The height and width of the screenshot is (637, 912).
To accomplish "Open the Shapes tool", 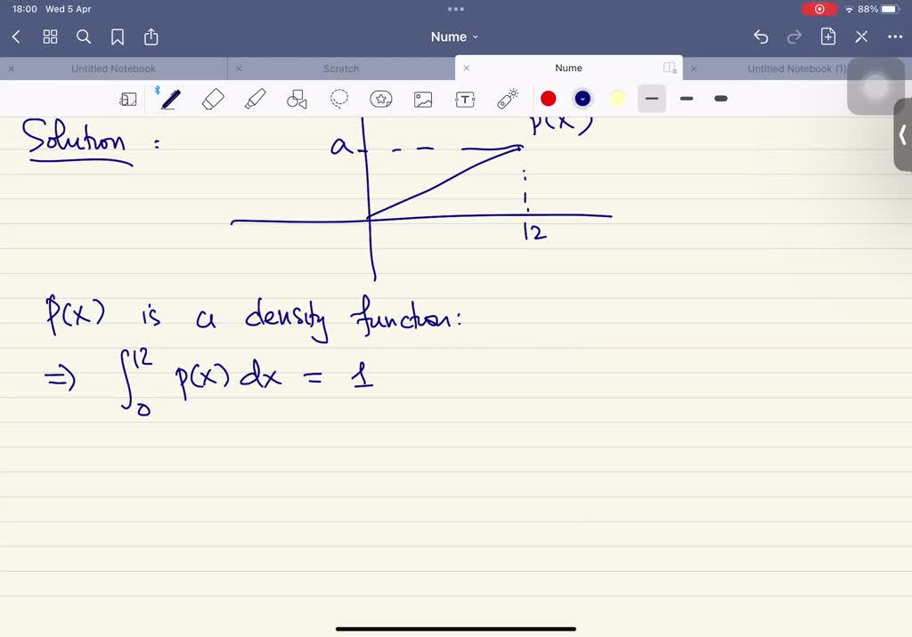I will coord(297,99).
